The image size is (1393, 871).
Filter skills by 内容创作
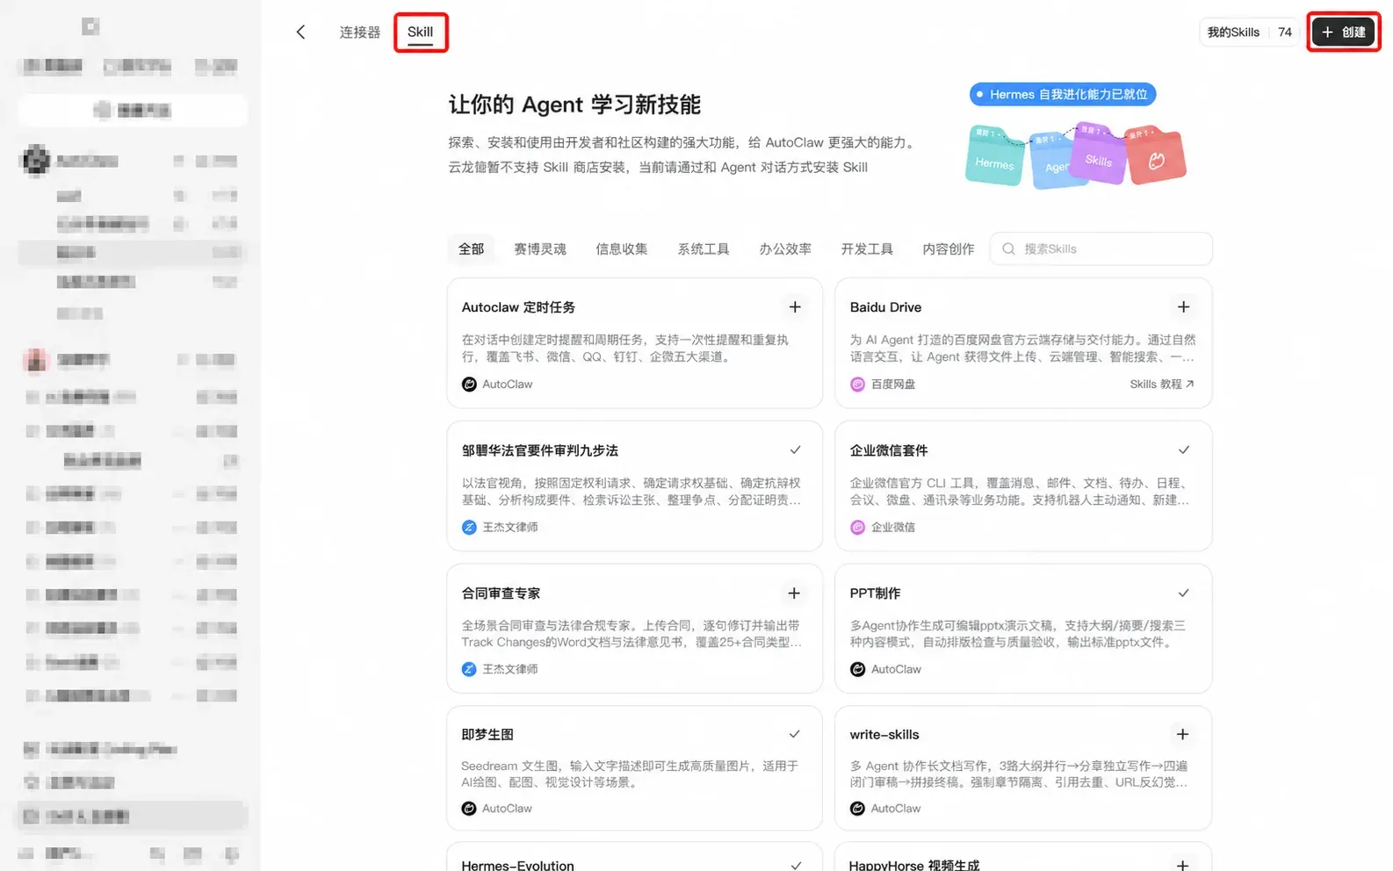949,249
